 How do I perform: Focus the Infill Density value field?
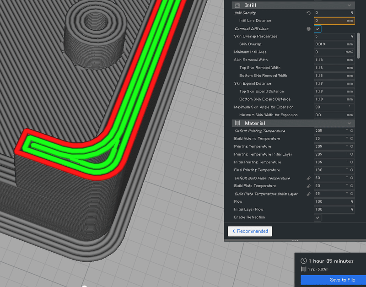[334, 13]
